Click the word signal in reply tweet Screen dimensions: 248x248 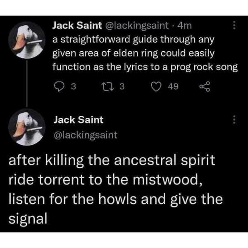point(28,219)
